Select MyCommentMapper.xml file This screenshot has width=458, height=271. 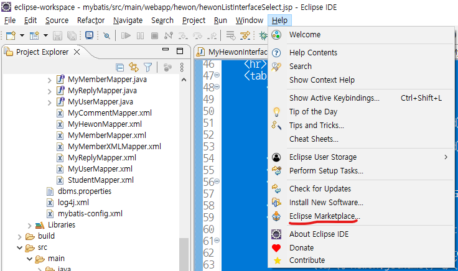coord(110,113)
